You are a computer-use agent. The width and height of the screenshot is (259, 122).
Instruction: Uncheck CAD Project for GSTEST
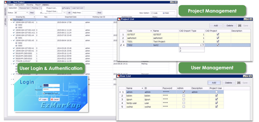click(218, 34)
